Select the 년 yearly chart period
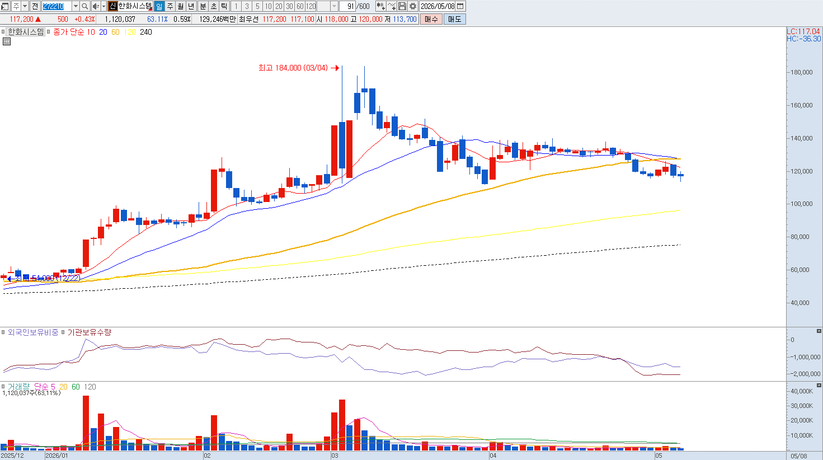This screenshot has height=460, width=823. (191, 6)
